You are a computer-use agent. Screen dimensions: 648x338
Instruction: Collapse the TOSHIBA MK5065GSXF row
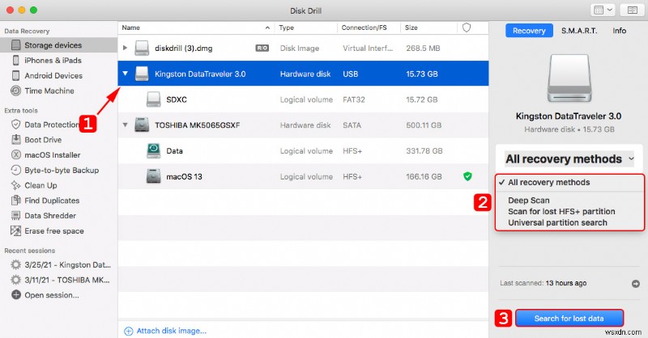tap(126, 125)
